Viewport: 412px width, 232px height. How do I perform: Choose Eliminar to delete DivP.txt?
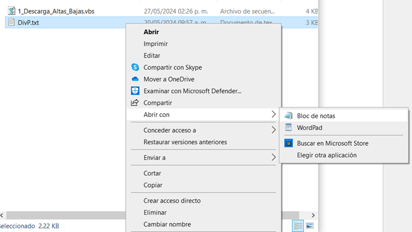tap(155, 212)
